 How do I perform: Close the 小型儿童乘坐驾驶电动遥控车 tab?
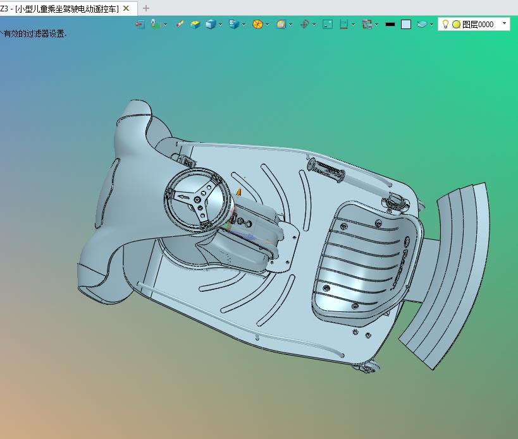click(126, 9)
